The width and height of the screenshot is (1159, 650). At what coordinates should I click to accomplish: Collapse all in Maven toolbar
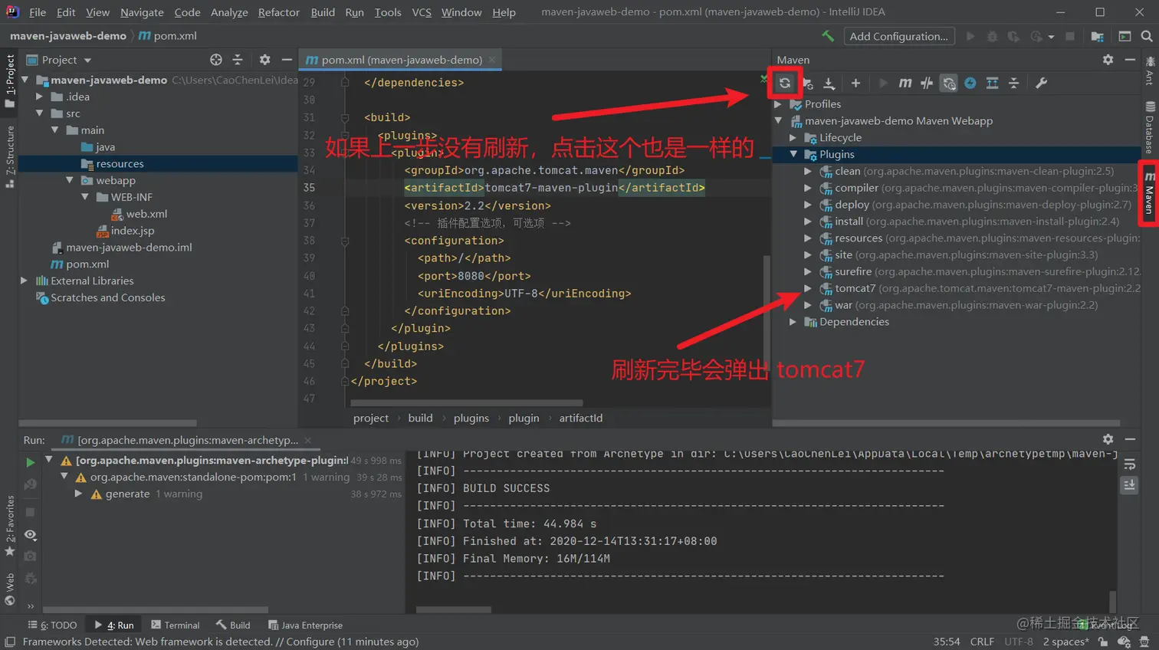click(1013, 83)
